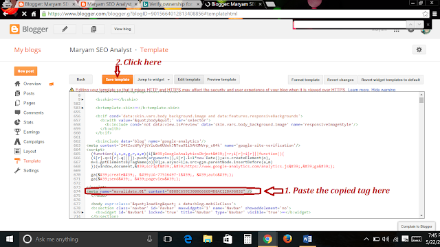Viewport: 440px width, 247px height.
Task: Click the code editor scroll down arrow
Action: tap(421, 215)
